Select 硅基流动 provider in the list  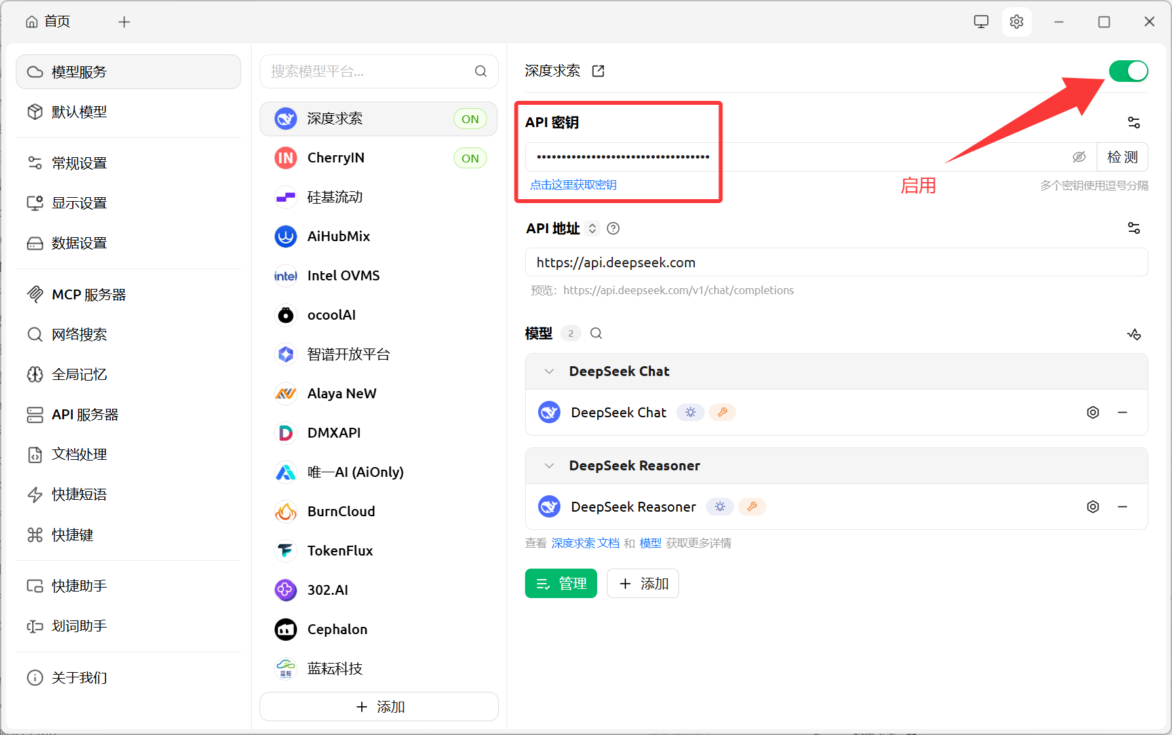point(334,197)
